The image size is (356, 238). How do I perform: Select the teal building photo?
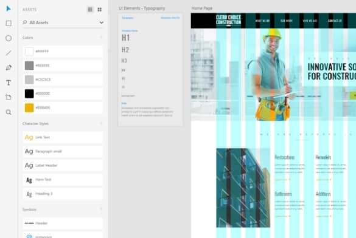(243, 188)
